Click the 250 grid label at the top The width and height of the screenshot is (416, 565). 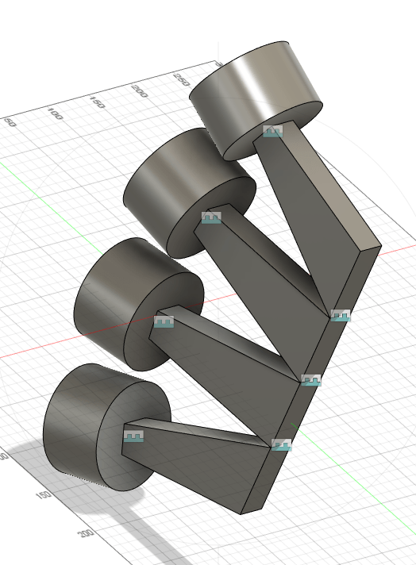(x=181, y=79)
